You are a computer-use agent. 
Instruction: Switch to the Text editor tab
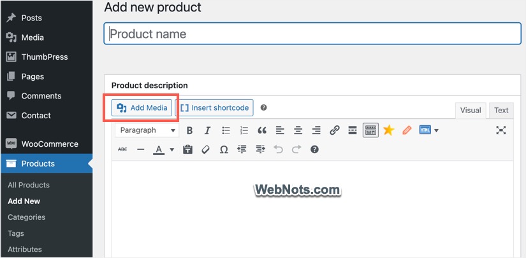[x=501, y=110]
